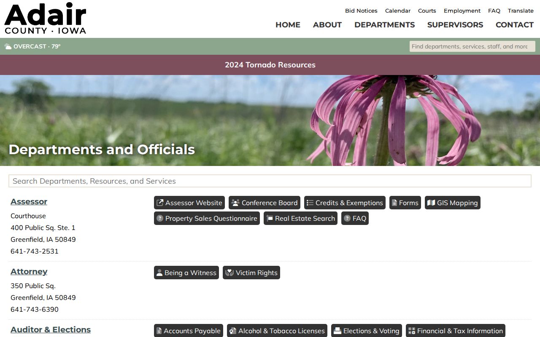Screen dimensions: 540x337
Task: Open the Calendar link
Action: (398, 11)
